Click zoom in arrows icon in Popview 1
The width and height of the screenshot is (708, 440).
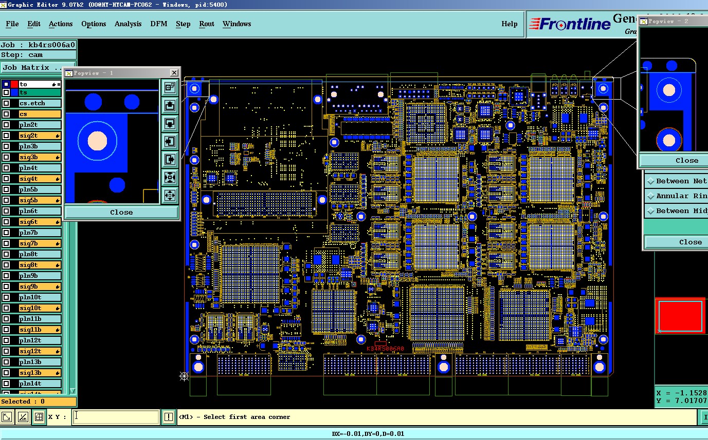(170, 178)
